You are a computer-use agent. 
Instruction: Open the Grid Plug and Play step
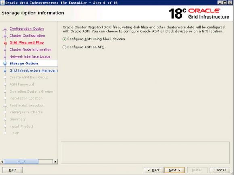pos(27,43)
